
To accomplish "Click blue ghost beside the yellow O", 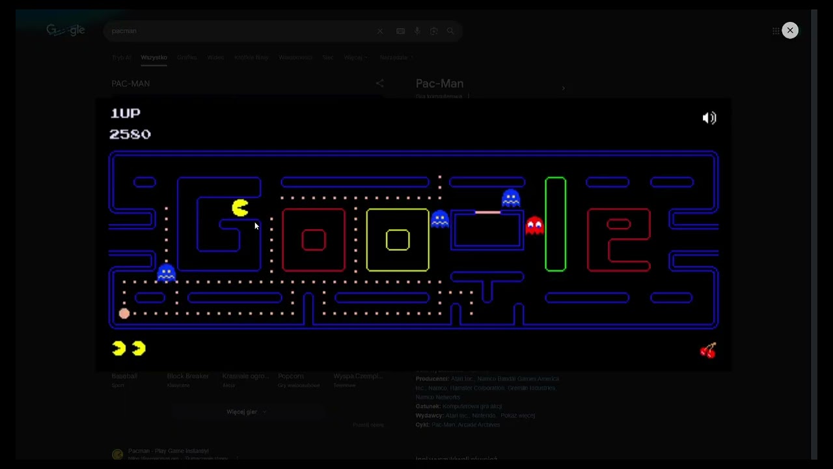I will pos(440,219).
